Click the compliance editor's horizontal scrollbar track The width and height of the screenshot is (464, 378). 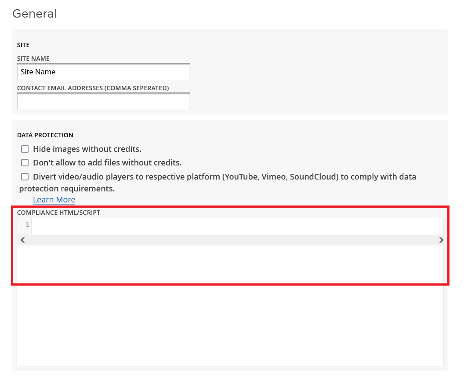(x=232, y=240)
